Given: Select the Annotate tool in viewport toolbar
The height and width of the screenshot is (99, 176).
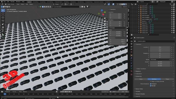Looking at the screenshot, I should (3, 31).
